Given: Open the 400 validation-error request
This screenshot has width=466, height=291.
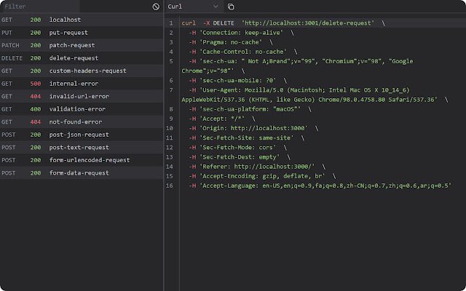Looking at the screenshot, I should pos(82,109).
